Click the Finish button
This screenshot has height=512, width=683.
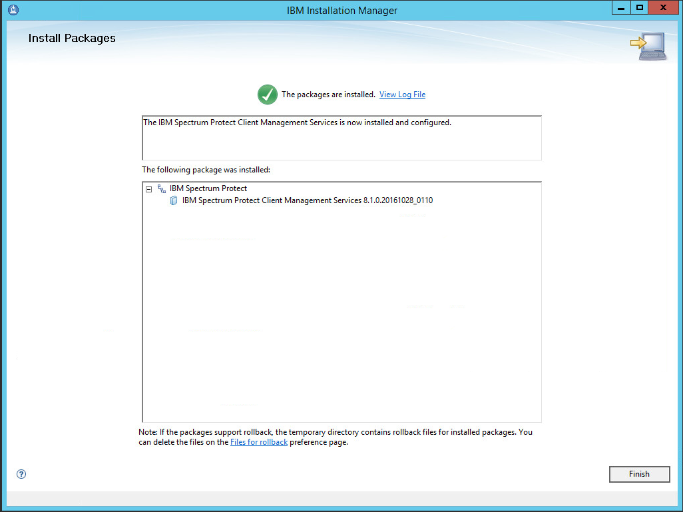click(638, 474)
